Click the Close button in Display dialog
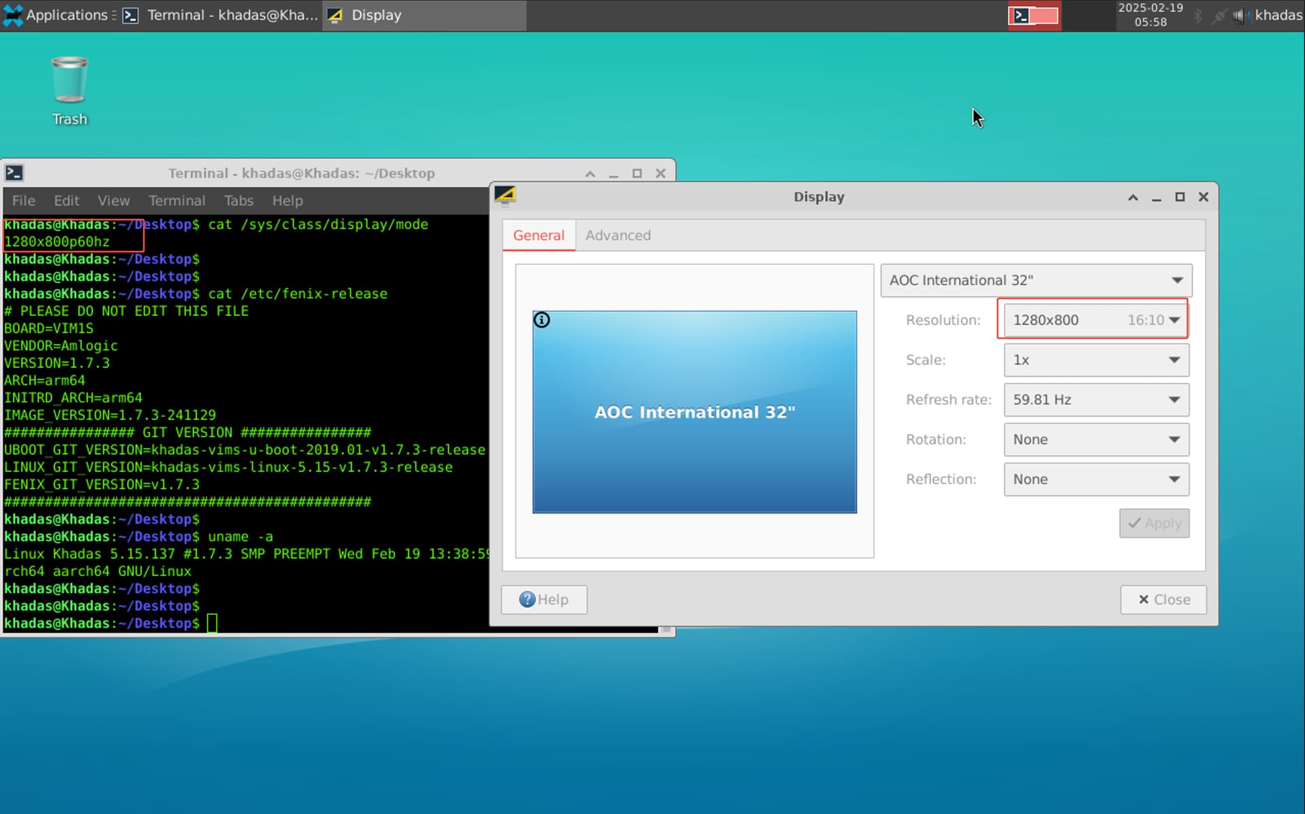This screenshot has height=814, width=1305. click(1164, 600)
